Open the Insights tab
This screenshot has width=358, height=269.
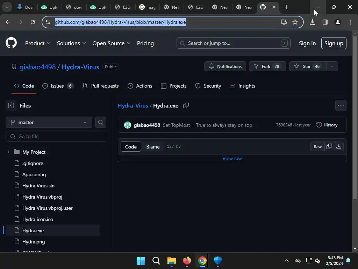click(243, 86)
